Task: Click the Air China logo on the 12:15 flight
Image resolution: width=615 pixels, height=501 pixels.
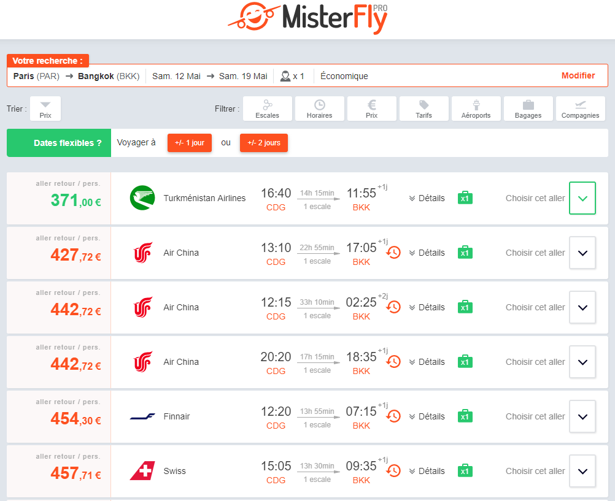Action: 143,307
